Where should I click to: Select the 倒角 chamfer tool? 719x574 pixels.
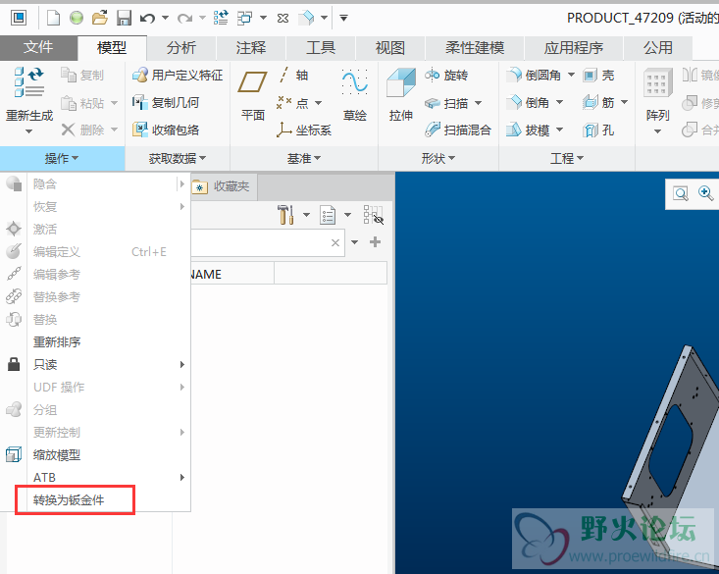(x=528, y=102)
